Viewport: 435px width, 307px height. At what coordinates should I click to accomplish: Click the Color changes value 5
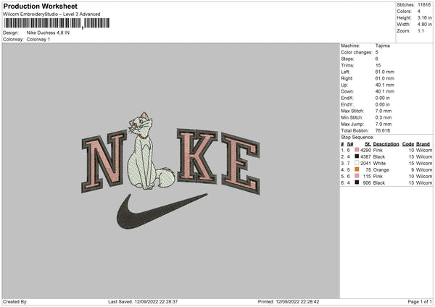377,52
